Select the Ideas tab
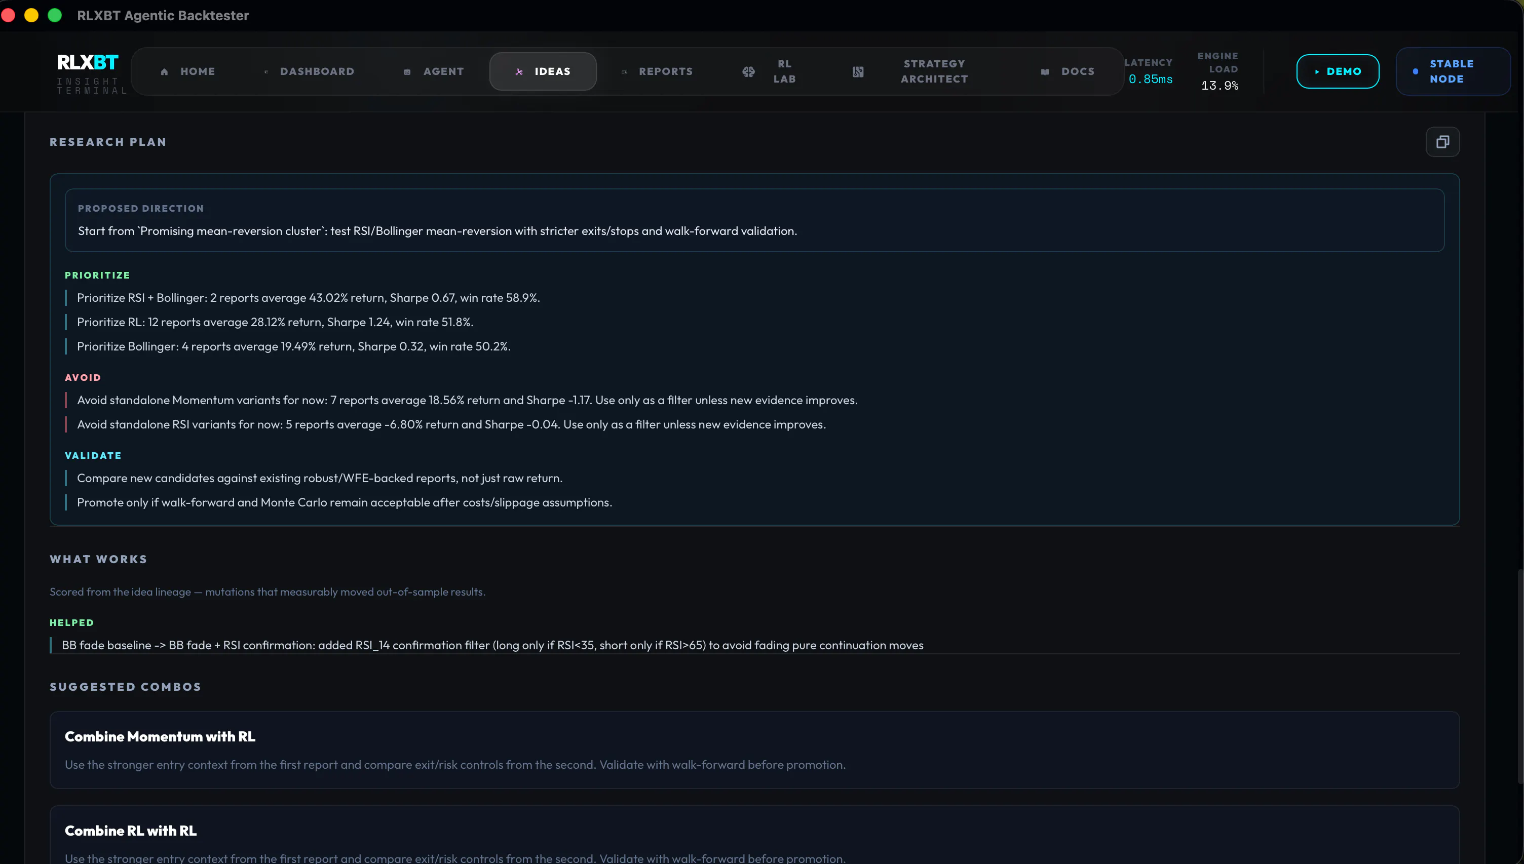The image size is (1524, 864). (543, 71)
